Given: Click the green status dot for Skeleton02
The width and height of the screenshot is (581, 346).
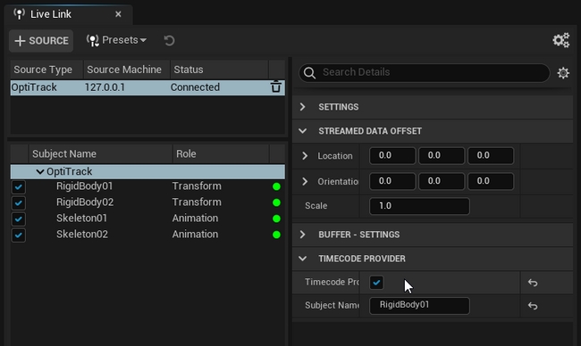Looking at the screenshot, I should [276, 235].
